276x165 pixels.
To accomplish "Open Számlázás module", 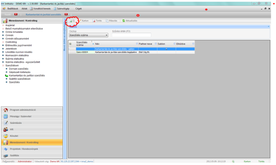I will [x=32, y=123].
